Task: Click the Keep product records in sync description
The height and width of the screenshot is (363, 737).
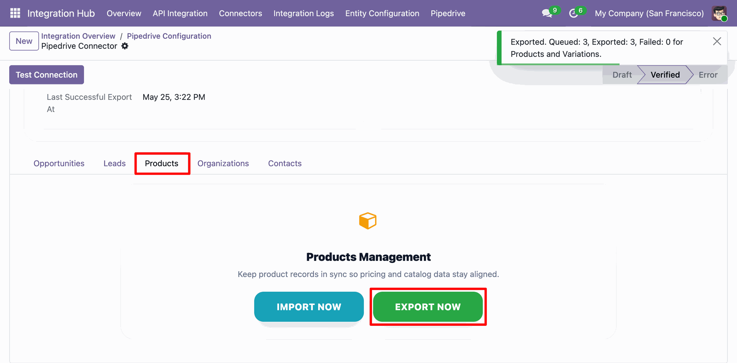Action: (368, 274)
